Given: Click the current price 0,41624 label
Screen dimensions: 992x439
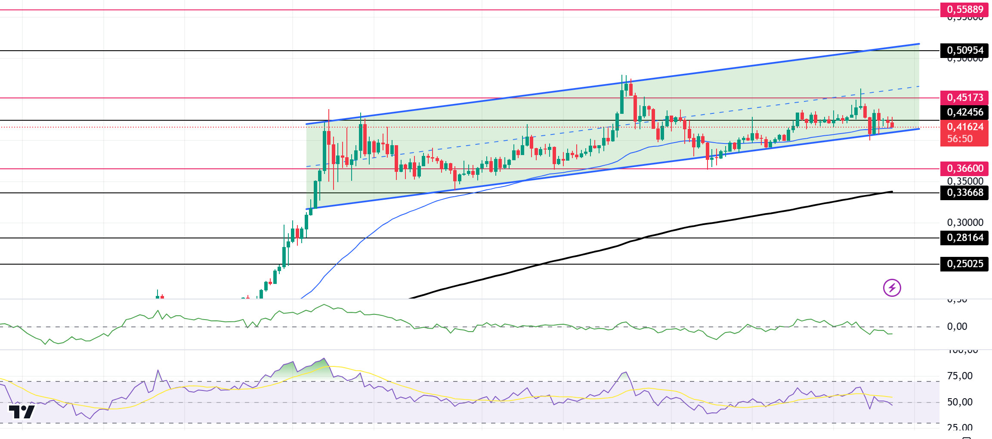Looking at the screenshot, I should (964, 127).
